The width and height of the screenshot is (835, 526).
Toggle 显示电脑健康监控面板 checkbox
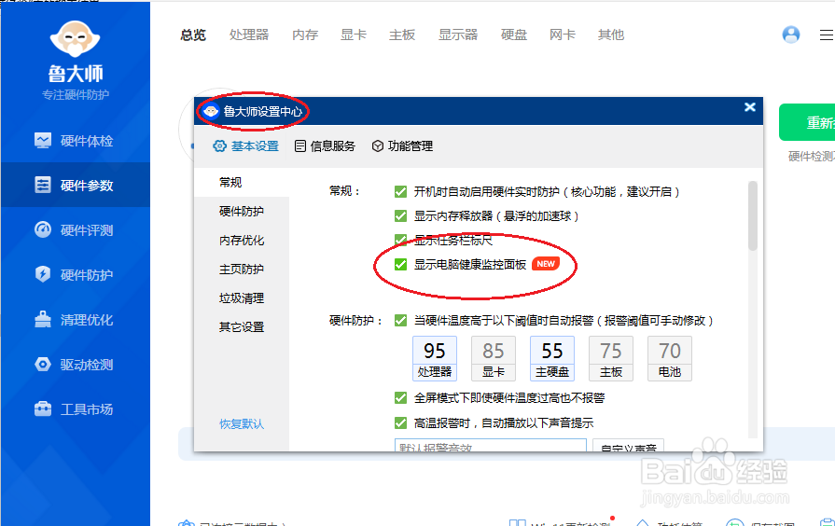coord(400,264)
